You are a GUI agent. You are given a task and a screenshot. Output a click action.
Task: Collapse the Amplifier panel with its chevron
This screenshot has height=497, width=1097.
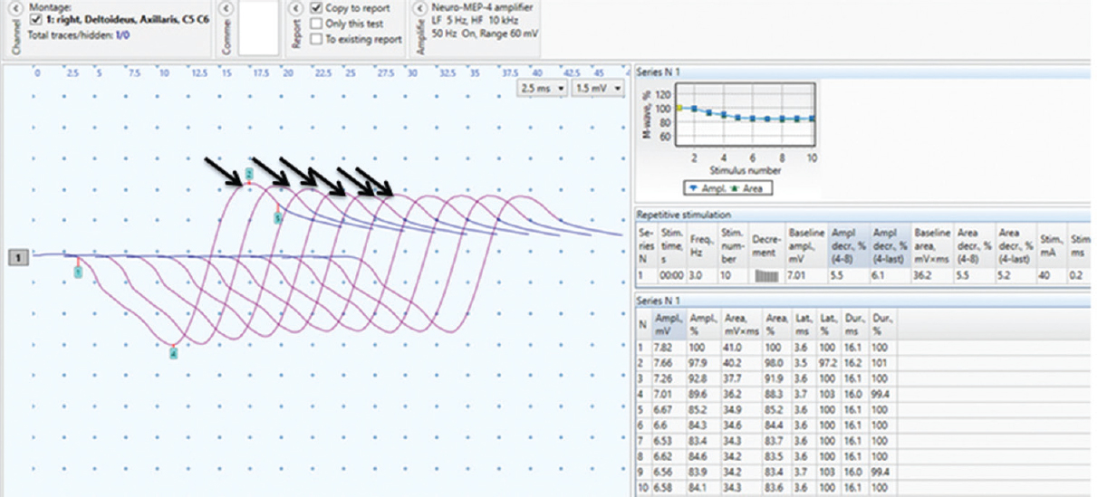[418, 10]
